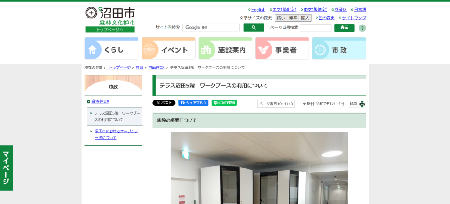Send the page via LINE button
This screenshot has width=450, height=204.
point(224,103)
